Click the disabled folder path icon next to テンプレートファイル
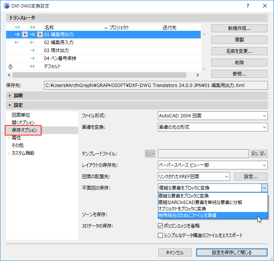 pos(150,154)
